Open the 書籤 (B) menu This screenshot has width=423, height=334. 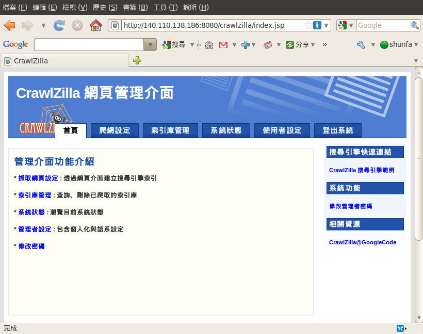click(135, 7)
